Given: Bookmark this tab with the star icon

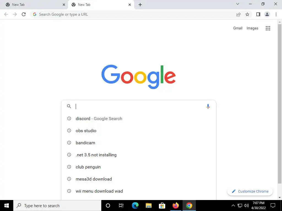Looking at the screenshot, I should point(247,14).
